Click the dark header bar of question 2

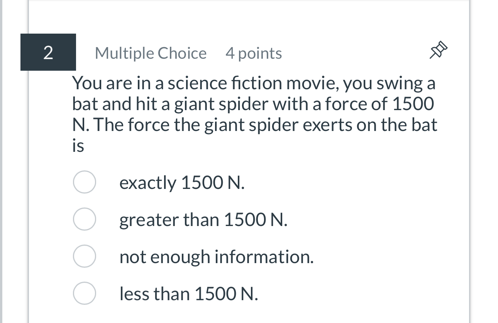(48, 52)
